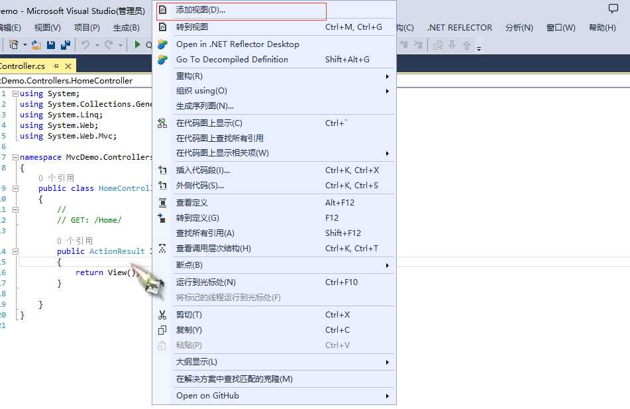Click the 0 个引用 CodeLens above ActionResult
This screenshot has width=630, height=409.
75,241
